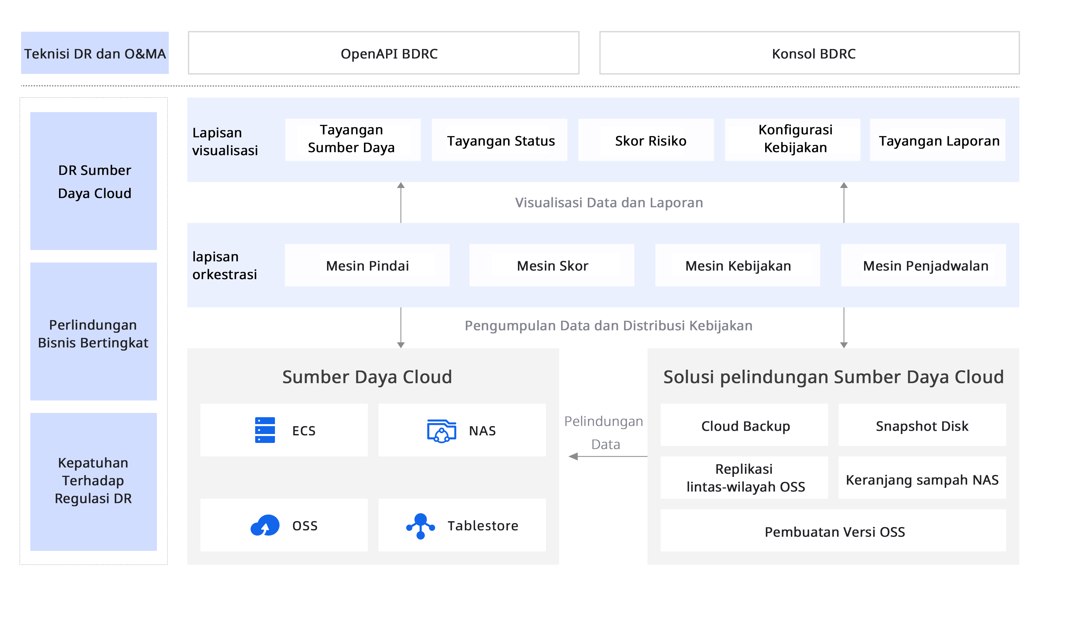Screen dimensions: 1080x624
Task: Open the Tayangan Sumber Daya block
Action: 352,139
